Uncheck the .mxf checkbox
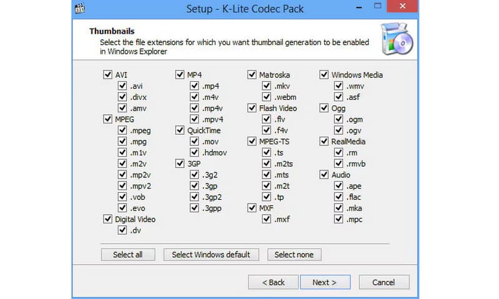The height and width of the screenshot is (299, 499). [266, 219]
